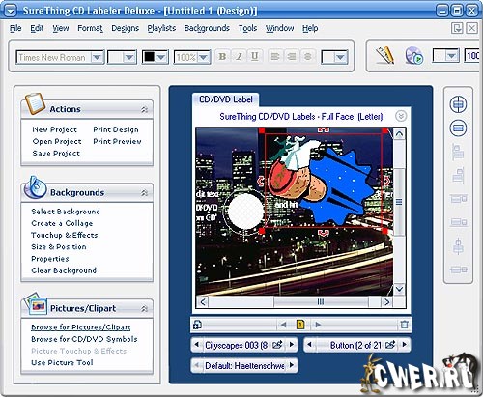Image resolution: width=483 pixels, height=397 pixels.
Task: Click the horizontal scrollbar thumb in design view
Action: (321, 302)
